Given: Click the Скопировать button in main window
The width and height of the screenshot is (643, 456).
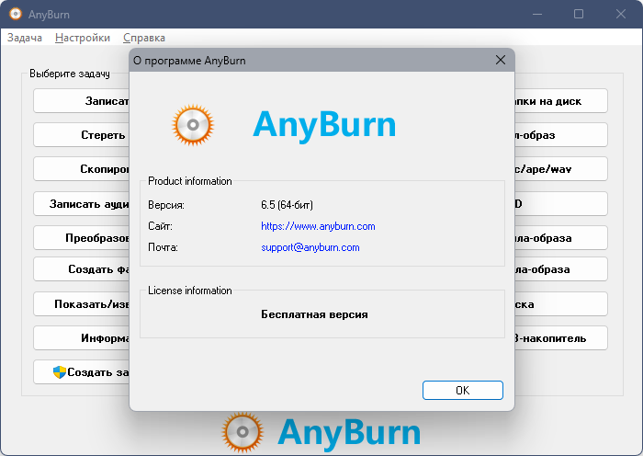Looking at the screenshot, I should 81,169.
